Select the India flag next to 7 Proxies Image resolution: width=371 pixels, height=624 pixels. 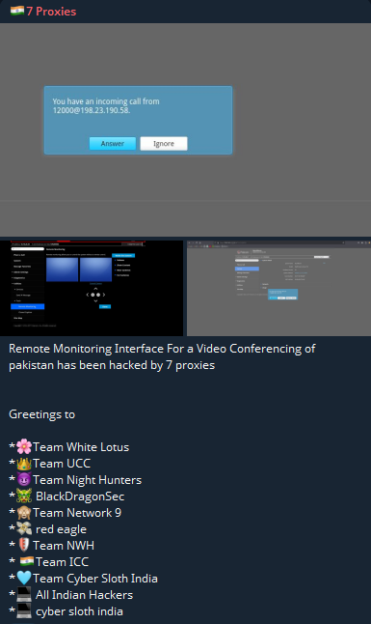(17, 11)
